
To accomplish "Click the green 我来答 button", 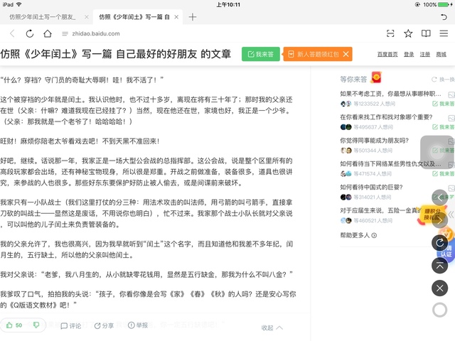I will pyautogui.click(x=261, y=54).
